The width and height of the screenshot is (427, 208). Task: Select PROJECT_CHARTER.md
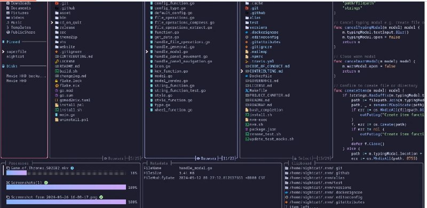270,95
